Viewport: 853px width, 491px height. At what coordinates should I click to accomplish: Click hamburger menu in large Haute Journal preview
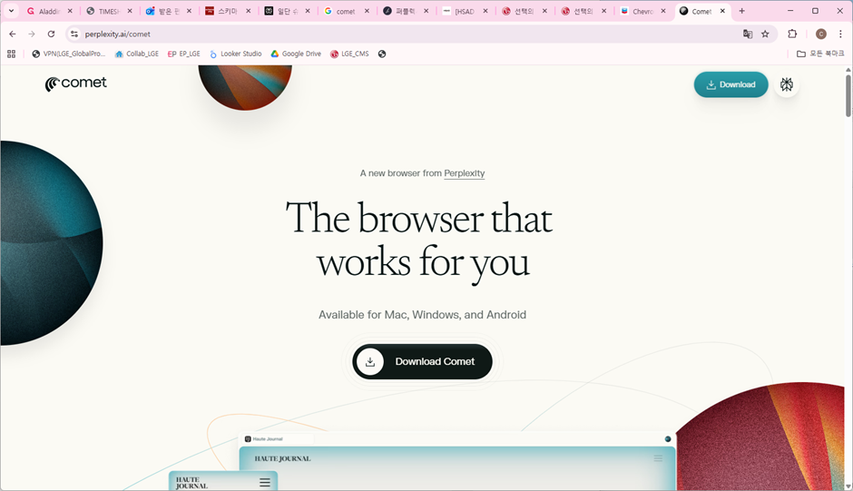point(658,459)
